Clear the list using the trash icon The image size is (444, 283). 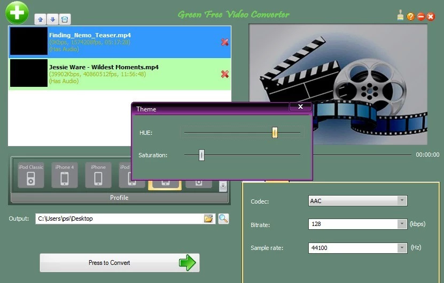(x=64, y=19)
